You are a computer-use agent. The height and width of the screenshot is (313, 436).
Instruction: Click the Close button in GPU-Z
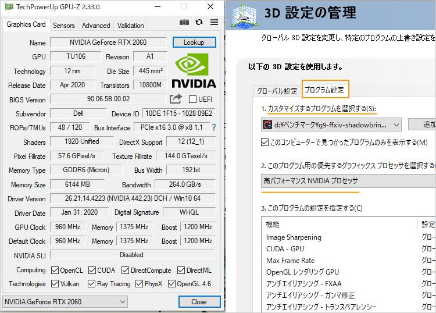[x=199, y=301]
